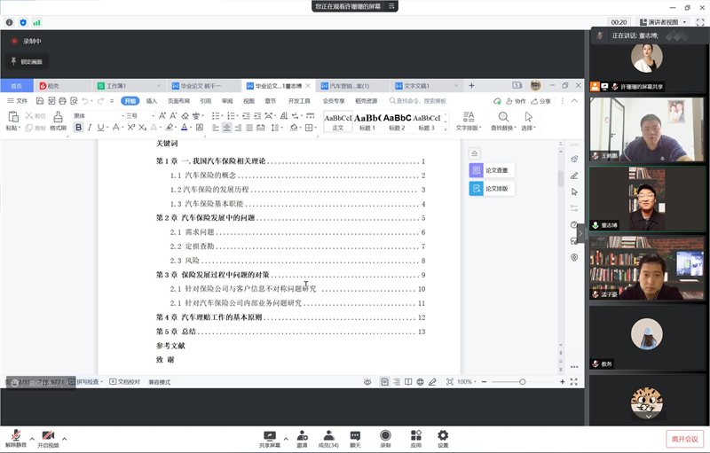Unmute the microphone in meeting bar
The height and width of the screenshot is (453, 710).
pyautogui.click(x=15, y=435)
